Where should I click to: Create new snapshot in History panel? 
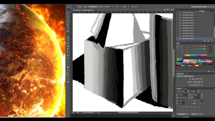pyautogui.click(x=208, y=41)
